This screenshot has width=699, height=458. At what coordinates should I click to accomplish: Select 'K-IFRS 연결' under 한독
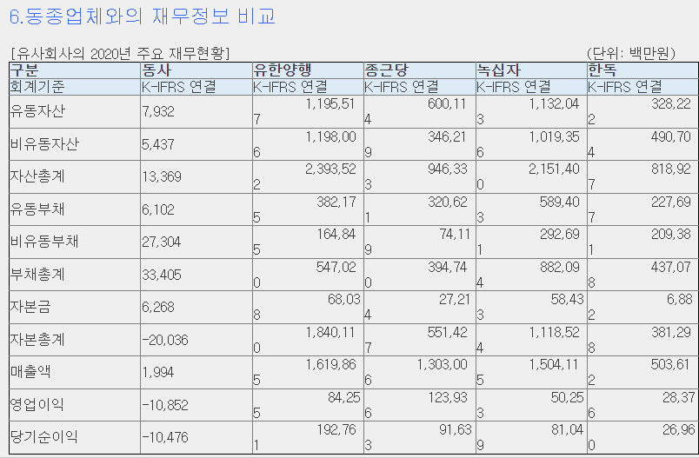(625, 86)
